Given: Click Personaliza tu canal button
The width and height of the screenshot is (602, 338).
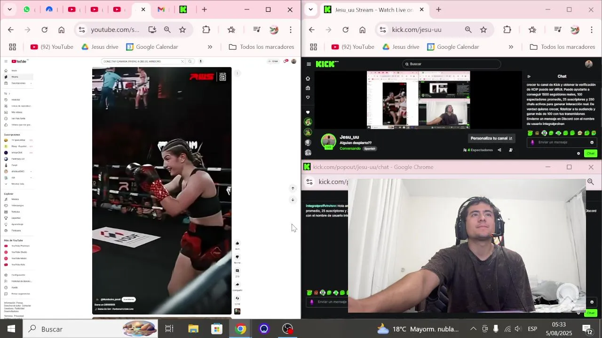Looking at the screenshot, I should tap(491, 138).
